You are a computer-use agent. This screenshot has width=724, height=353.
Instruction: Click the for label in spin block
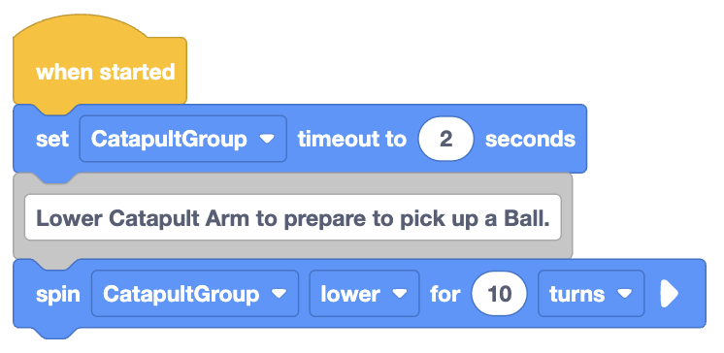pos(445,294)
